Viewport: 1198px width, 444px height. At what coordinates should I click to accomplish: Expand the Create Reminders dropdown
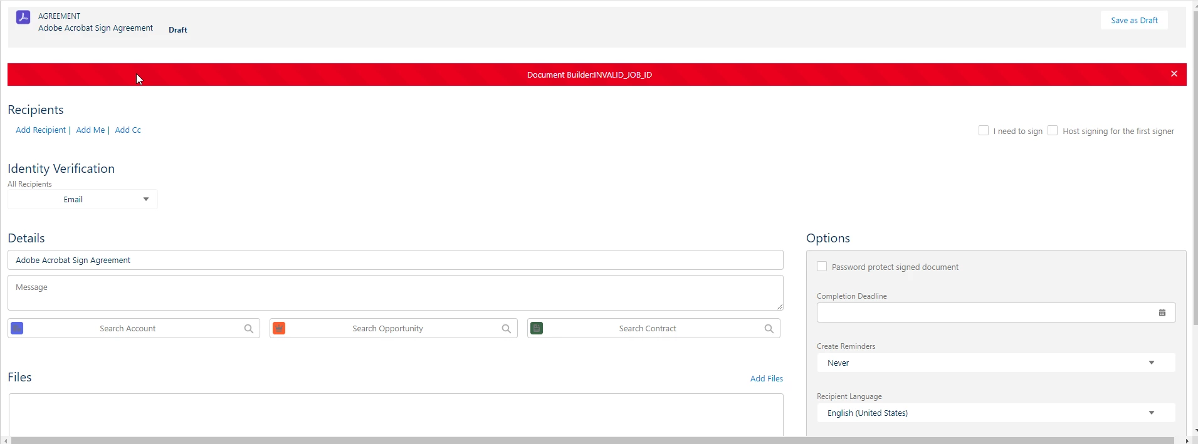click(x=996, y=363)
